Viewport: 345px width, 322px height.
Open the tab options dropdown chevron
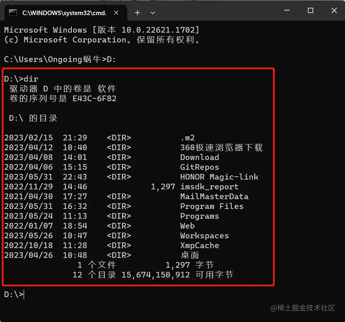click(153, 13)
